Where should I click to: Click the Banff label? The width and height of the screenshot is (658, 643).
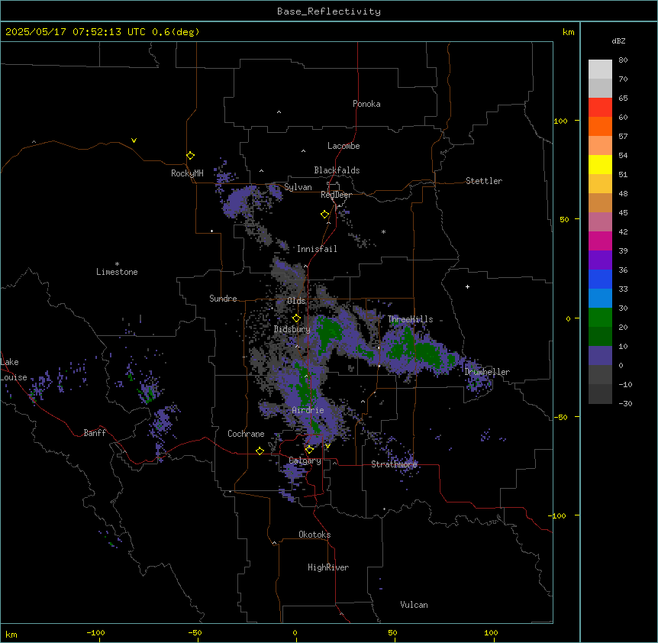pos(95,433)
